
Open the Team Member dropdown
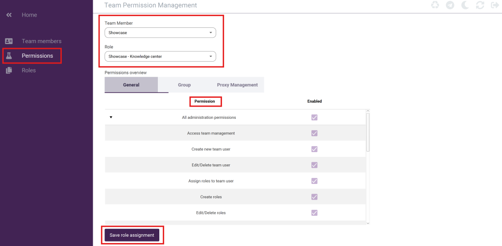(160, 33)
